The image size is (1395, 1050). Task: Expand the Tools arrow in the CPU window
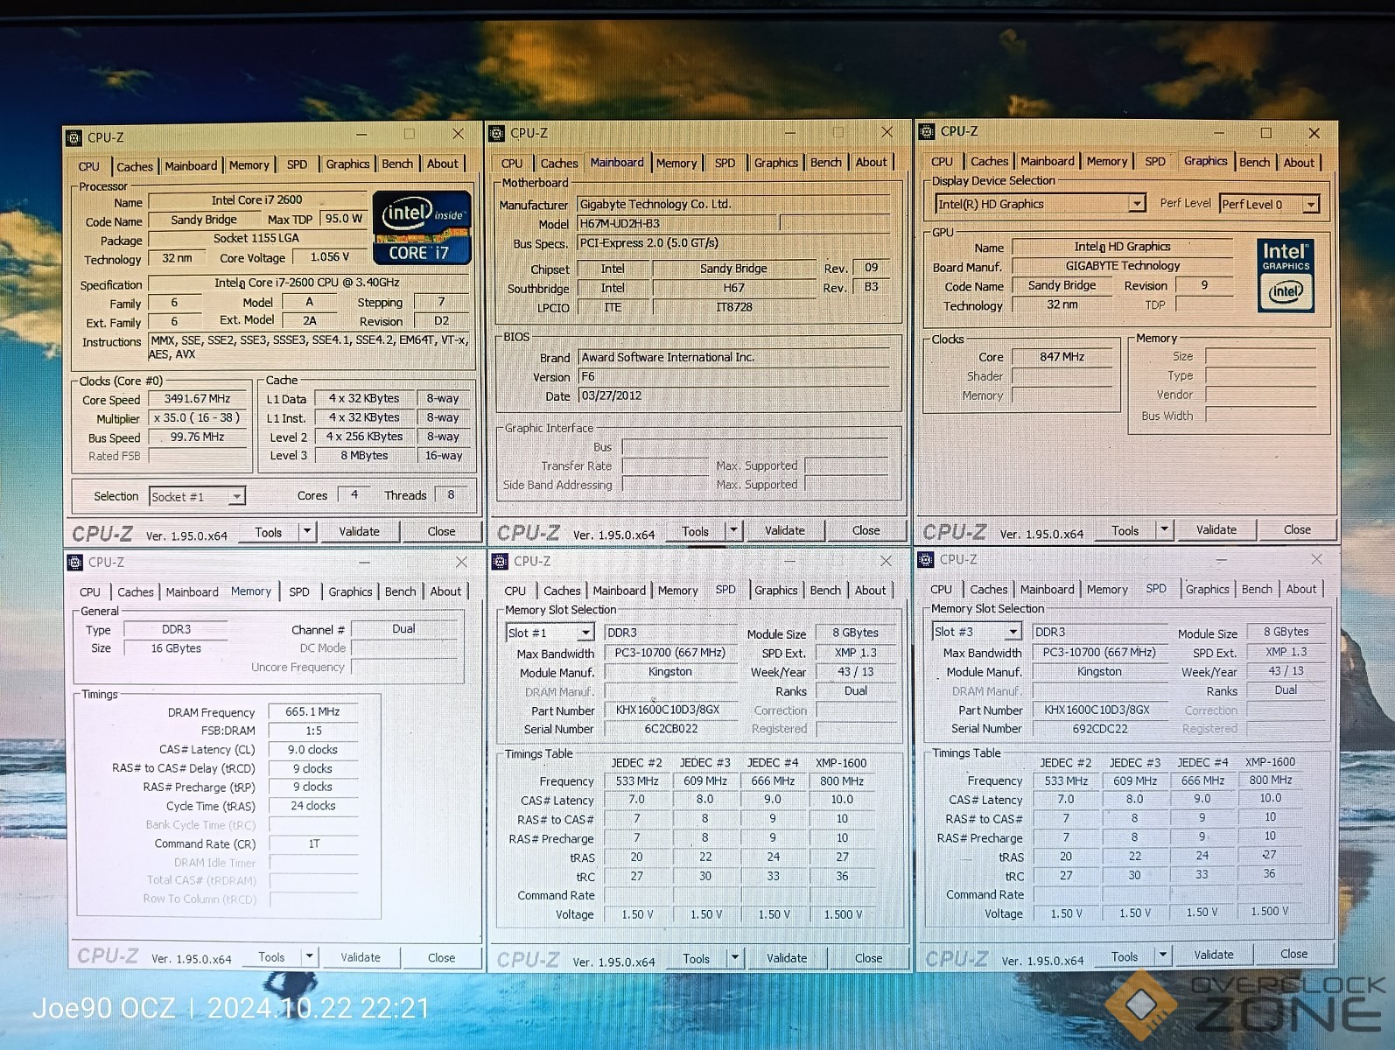point(306,531)
